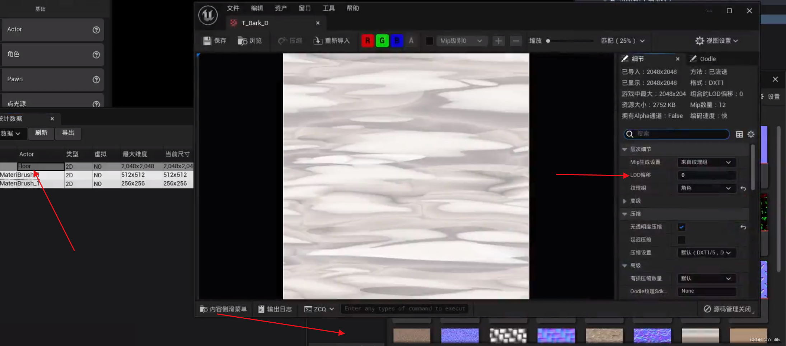
Task: Open the 编辑 menu
Action: [x=257, y=8]
